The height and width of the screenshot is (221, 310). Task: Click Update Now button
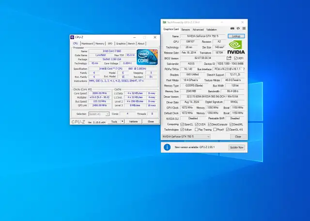pos(236,147)
